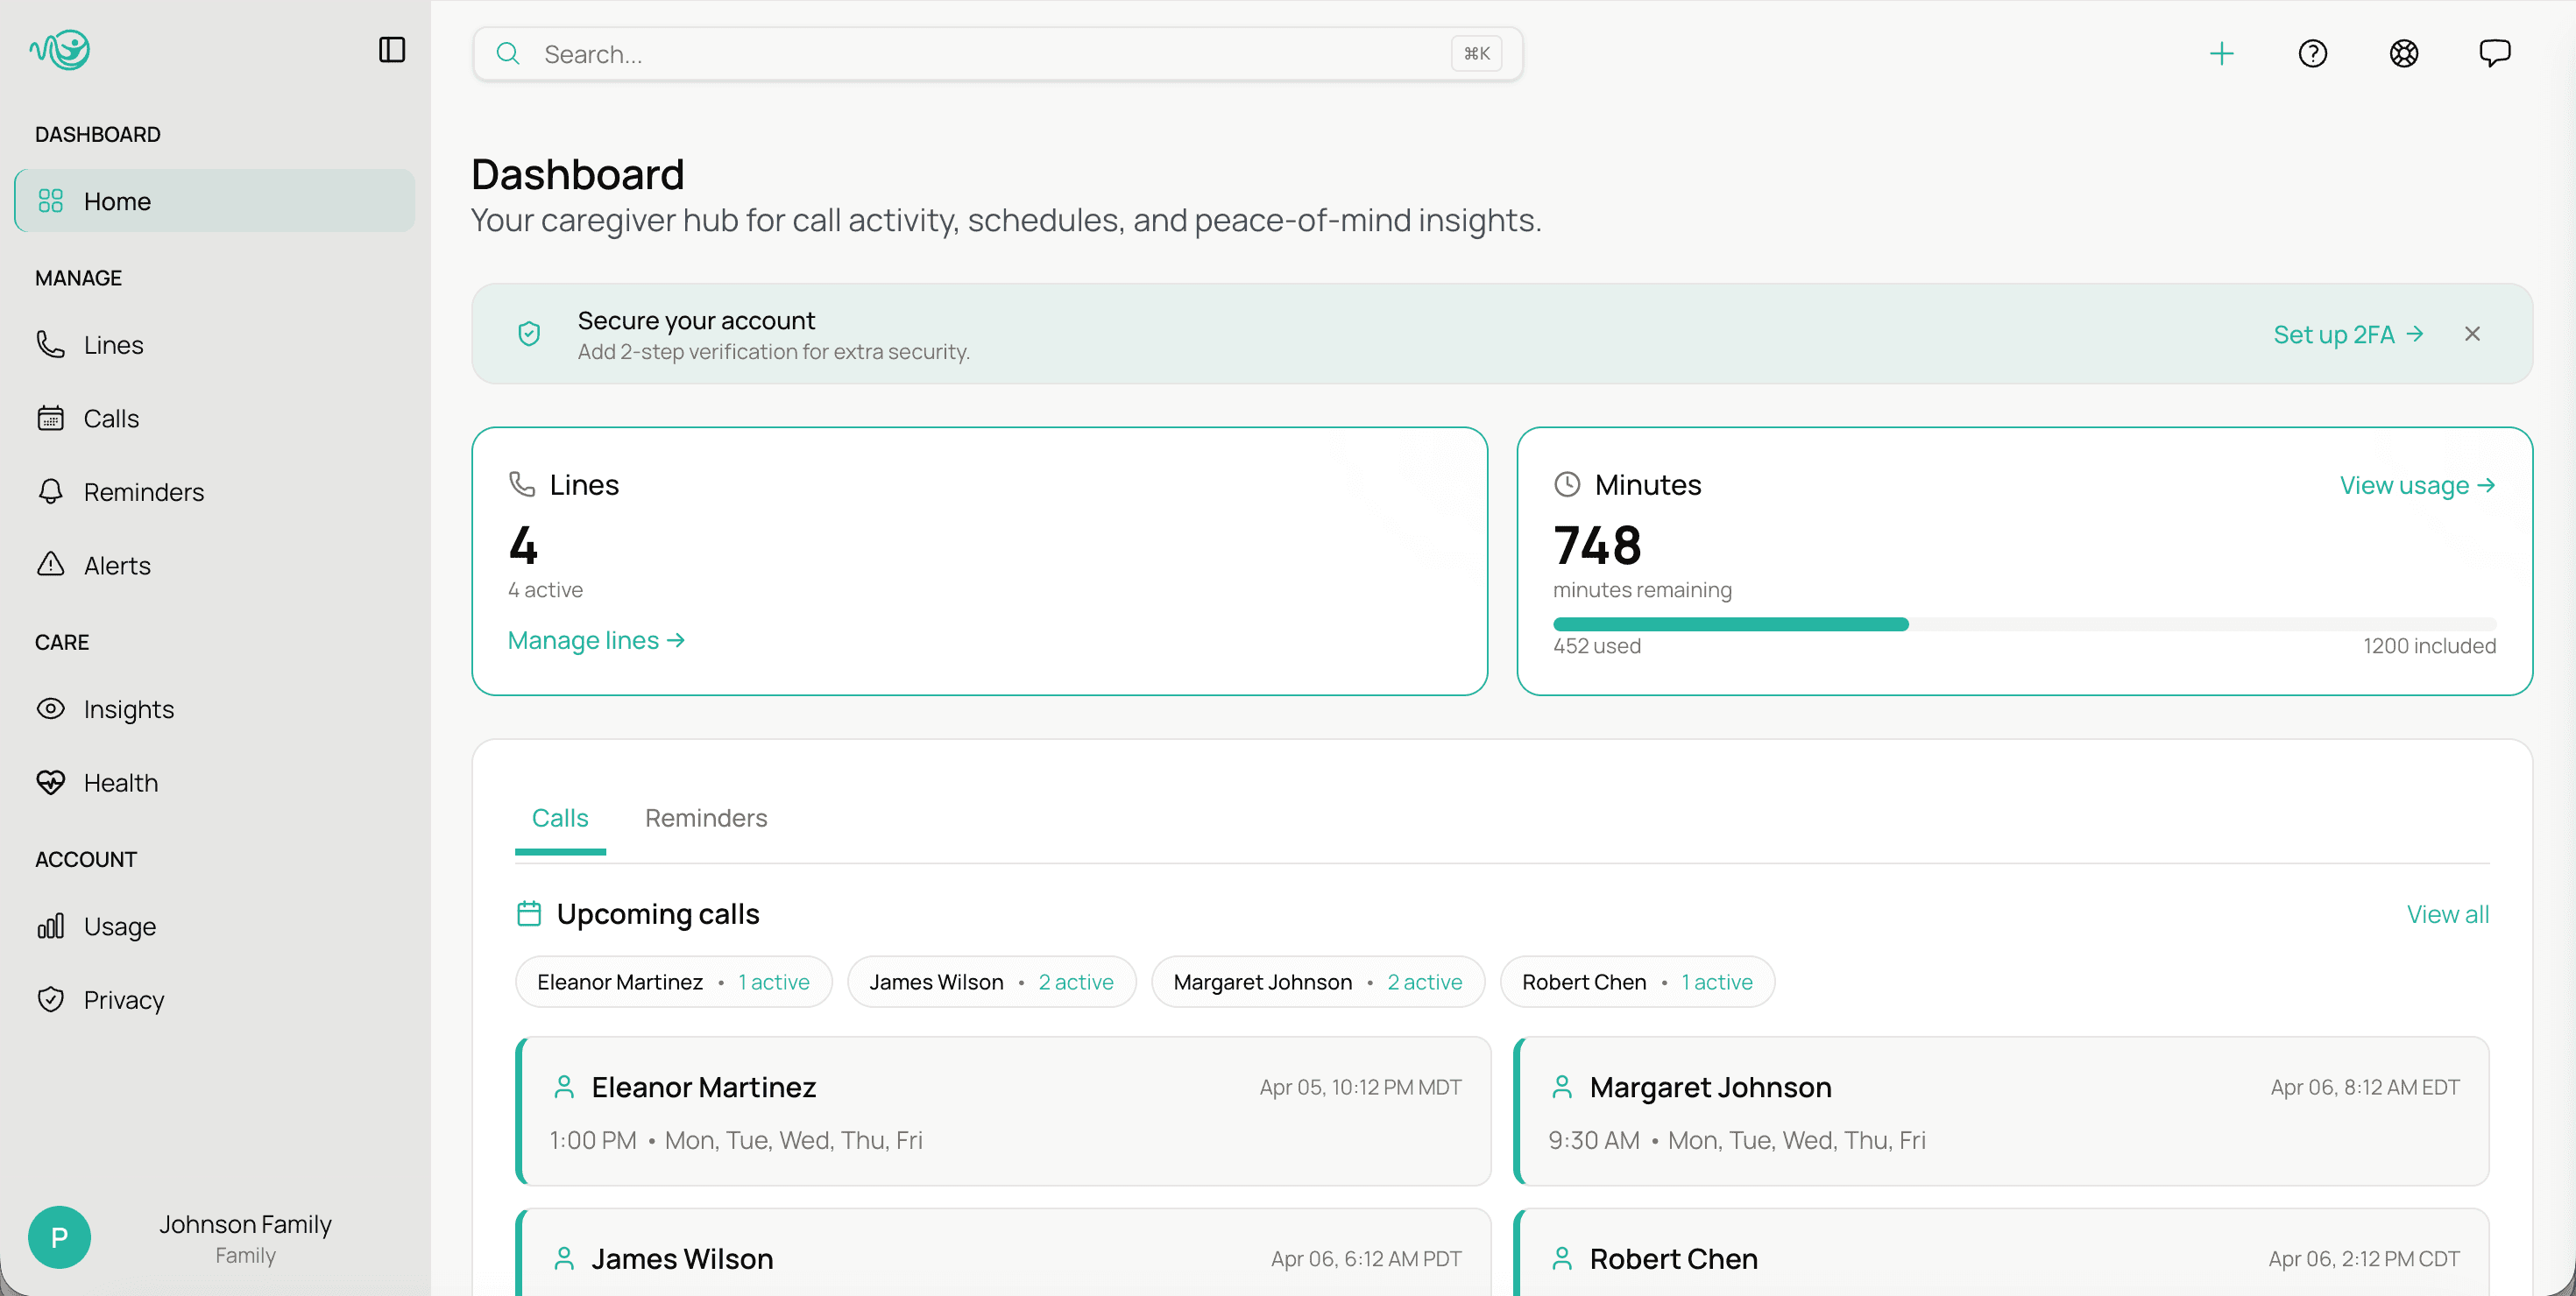Select the Lines phone icon
The image size is (2576, 1296).
coord(51,344)
